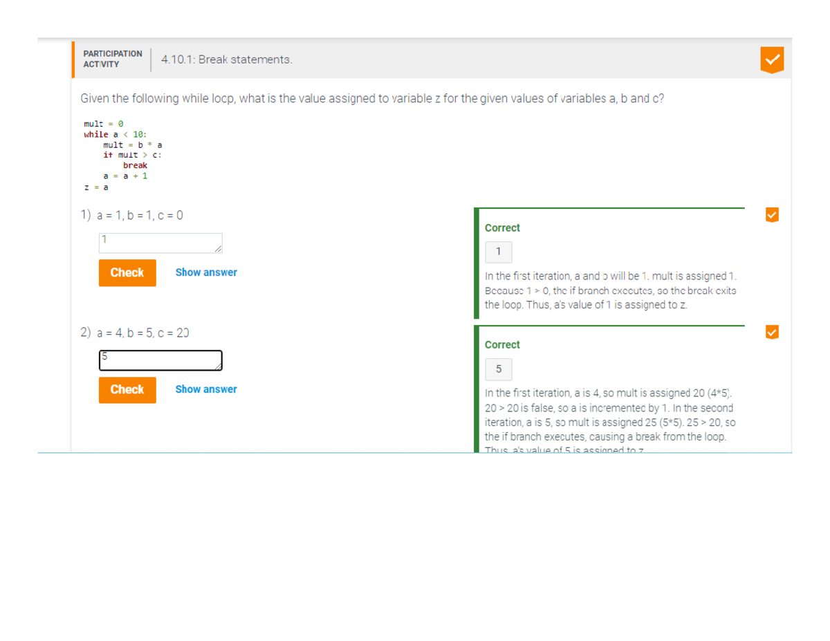Select the answer input containing 1
The image size is (830, 641).
(x=160, y=242)
